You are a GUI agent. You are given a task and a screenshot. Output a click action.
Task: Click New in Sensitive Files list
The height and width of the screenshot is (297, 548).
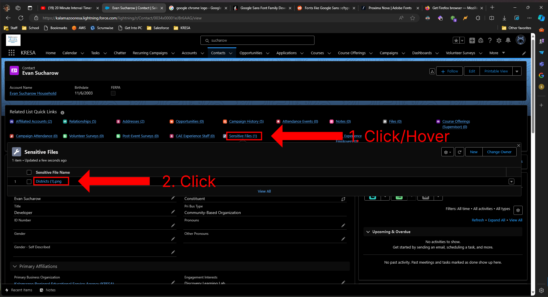474,152
